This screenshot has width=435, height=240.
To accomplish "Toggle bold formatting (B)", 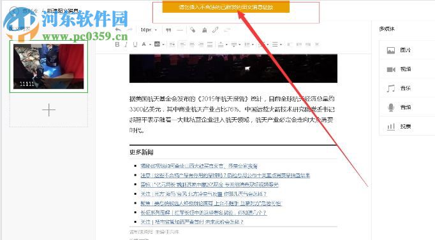I will tap(117, 45).
